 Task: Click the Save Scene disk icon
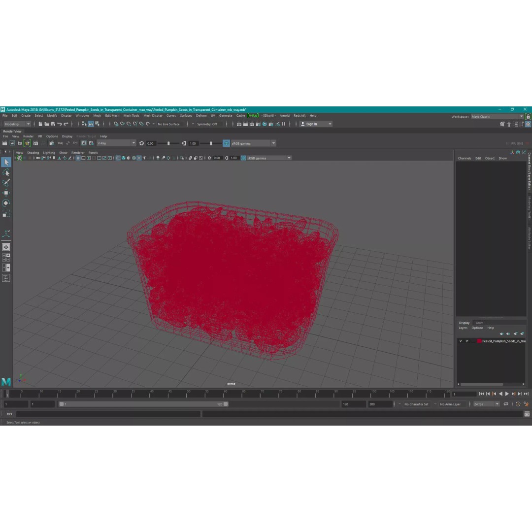point(53,124)
